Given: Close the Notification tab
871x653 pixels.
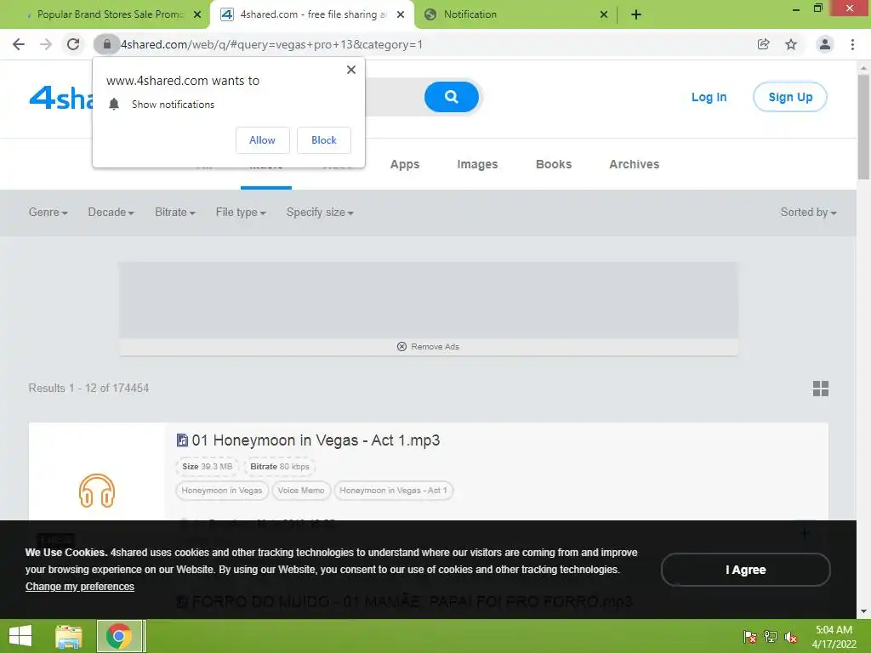Looking at the screenshot, I should coord(604,14).
